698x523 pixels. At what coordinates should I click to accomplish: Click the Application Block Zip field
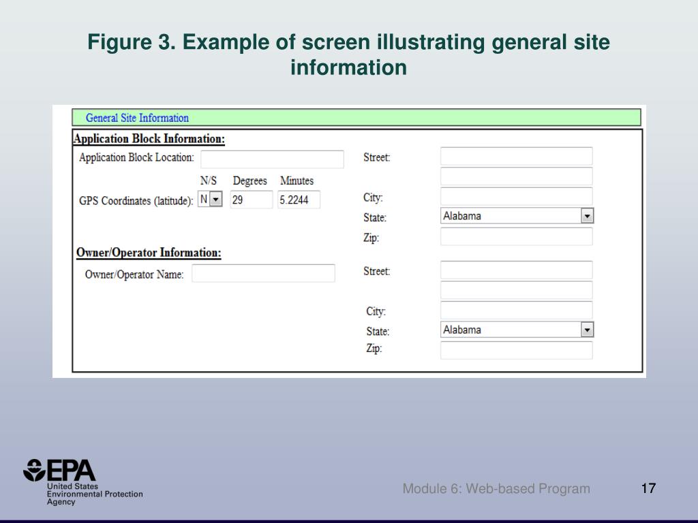(517, 236)
